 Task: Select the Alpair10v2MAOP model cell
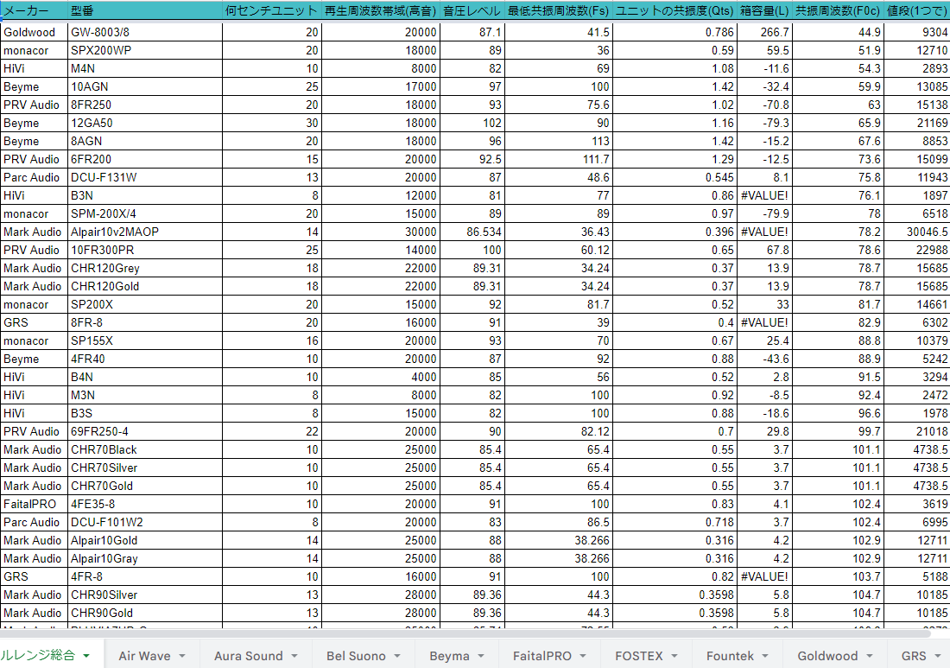click(145, 232)
